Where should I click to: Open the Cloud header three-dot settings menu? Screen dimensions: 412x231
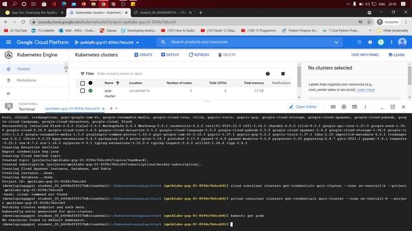tap(391, 42)
